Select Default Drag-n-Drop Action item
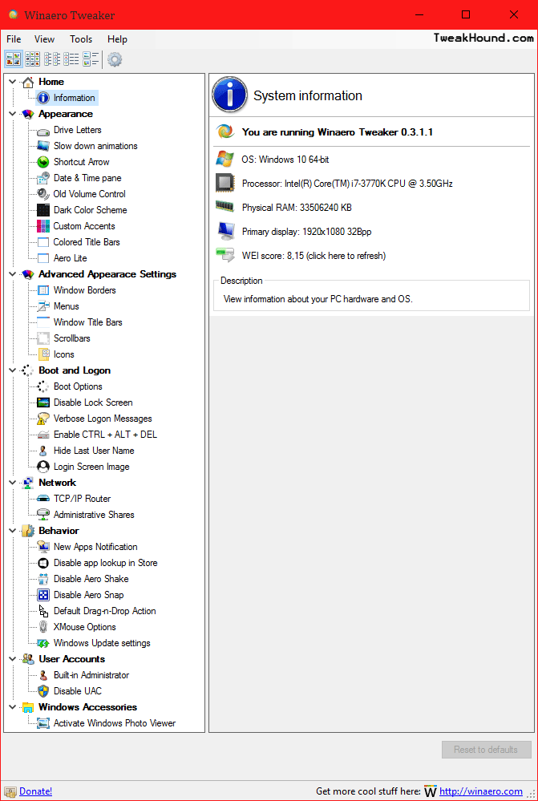Image resolution: width=538 pixels, height=801 pixels. click(x=105, y=611)
